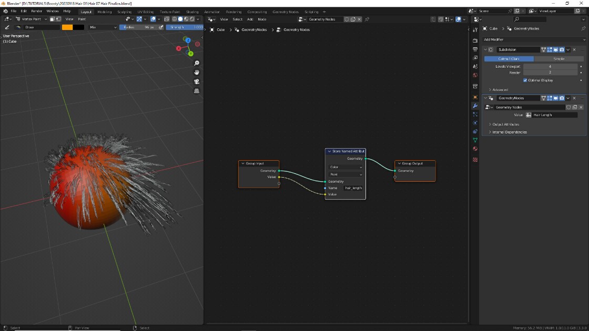
Task: Toggle Subdivision modifier render display
Action: pos(562,49)
